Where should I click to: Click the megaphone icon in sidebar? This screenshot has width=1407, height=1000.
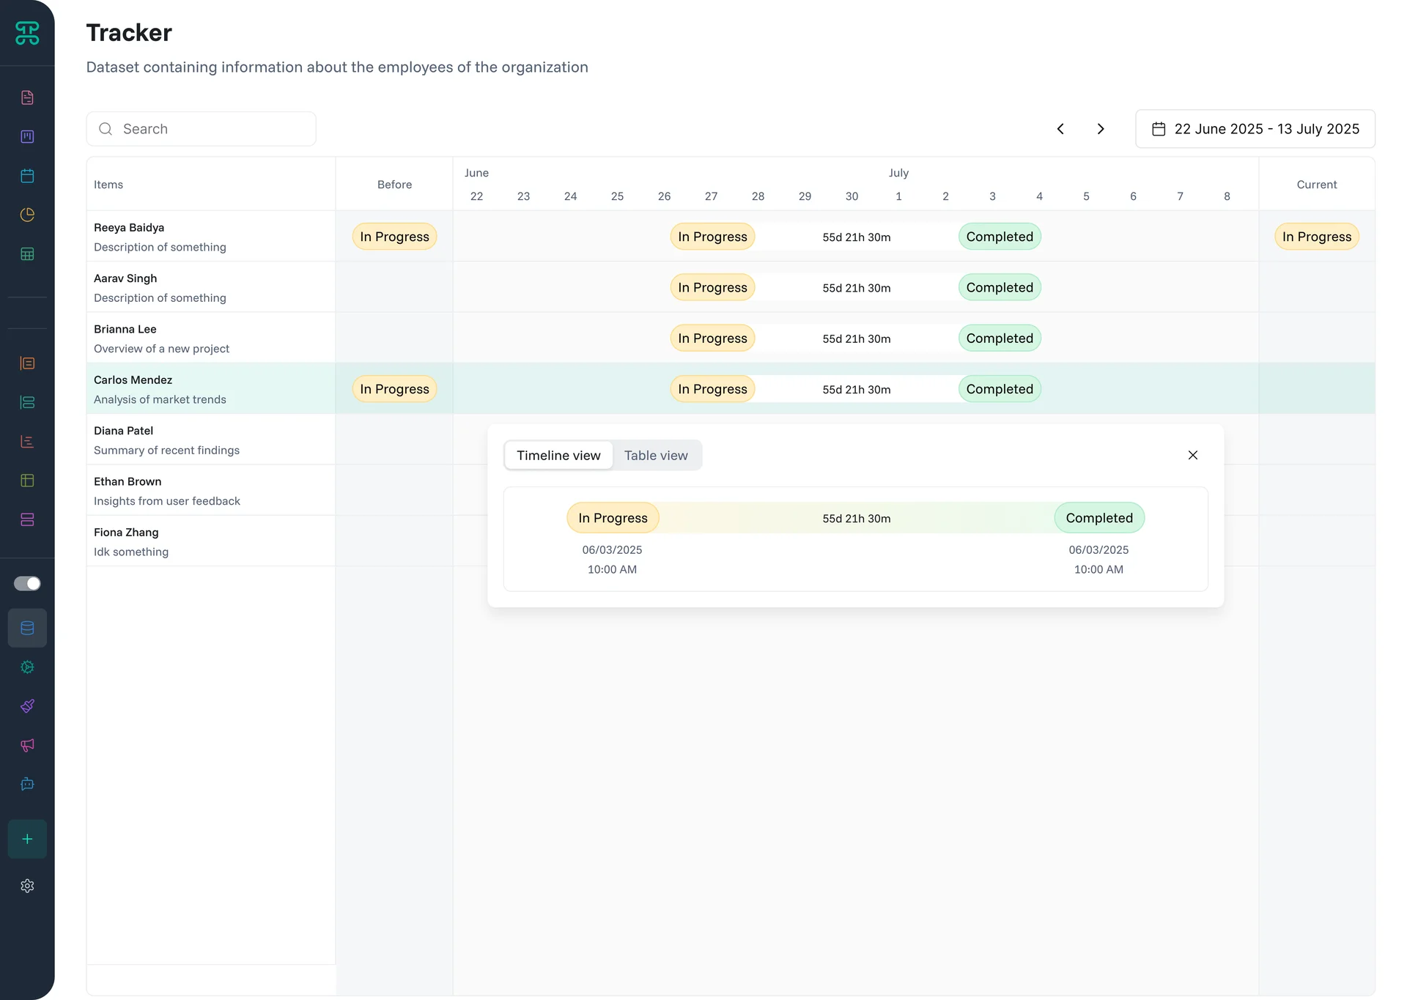pos(27,745)
